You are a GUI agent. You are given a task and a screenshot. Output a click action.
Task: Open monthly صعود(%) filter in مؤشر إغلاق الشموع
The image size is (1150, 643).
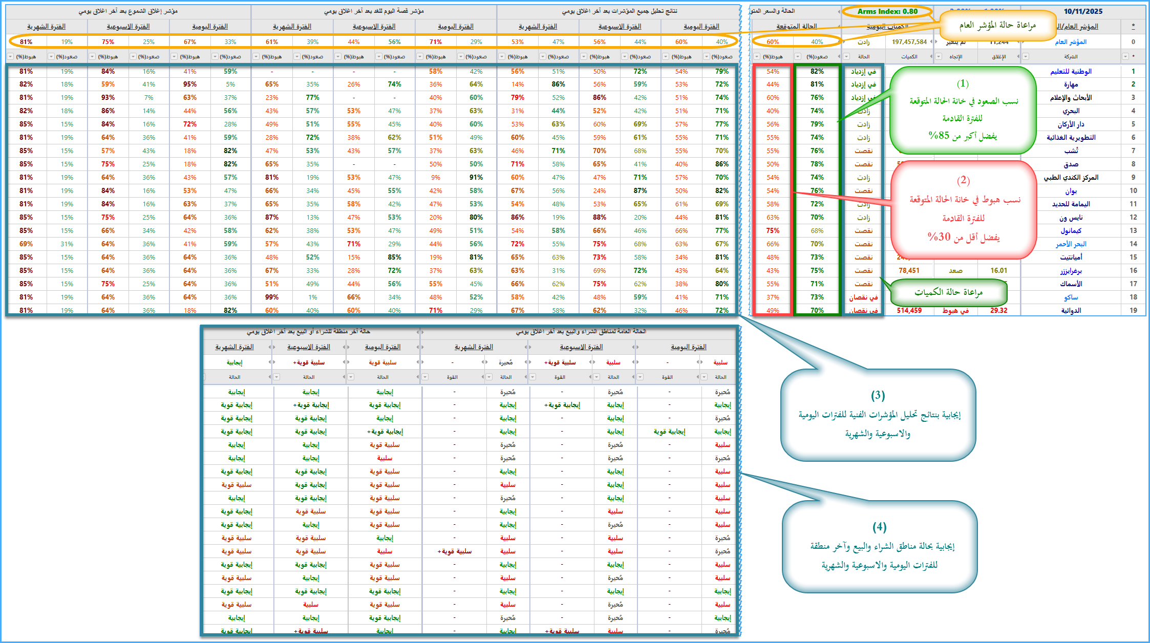pyautogui.click(x=51, y=57)
